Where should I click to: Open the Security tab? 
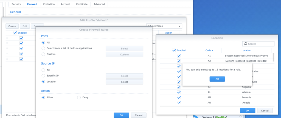[x=16, y=4]
